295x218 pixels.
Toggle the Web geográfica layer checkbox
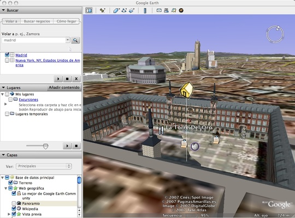(x=10, y=188)
